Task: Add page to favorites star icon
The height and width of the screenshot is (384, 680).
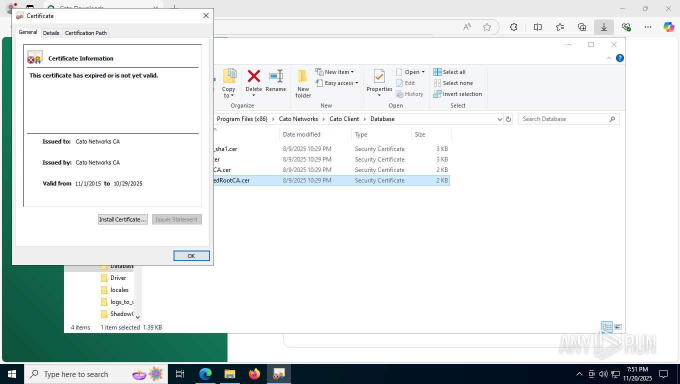Action: pyautogui.click(x=487, y=27)
